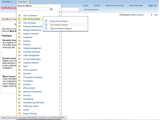Click the folder icon next to Supplier Contracts
160x120 pixels.
pos(19,33)
